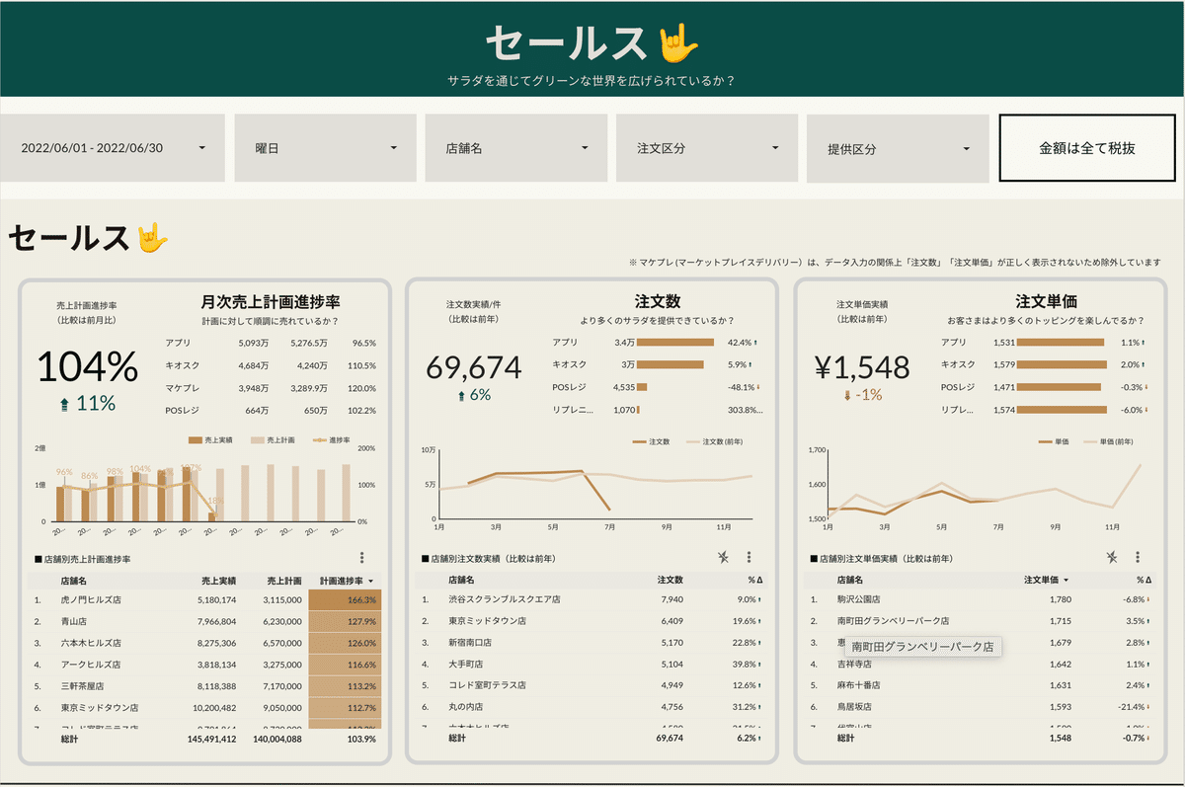Select 大手町店 row

tap(592, 665)
